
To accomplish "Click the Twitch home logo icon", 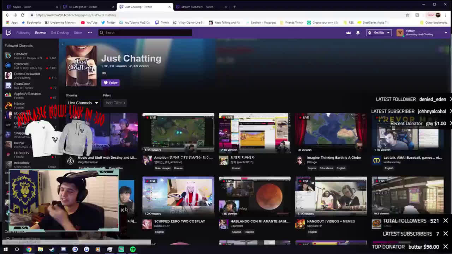I will coord(8,32).
